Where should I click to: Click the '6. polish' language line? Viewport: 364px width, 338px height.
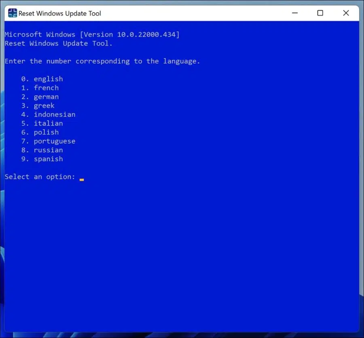[40, 132]
